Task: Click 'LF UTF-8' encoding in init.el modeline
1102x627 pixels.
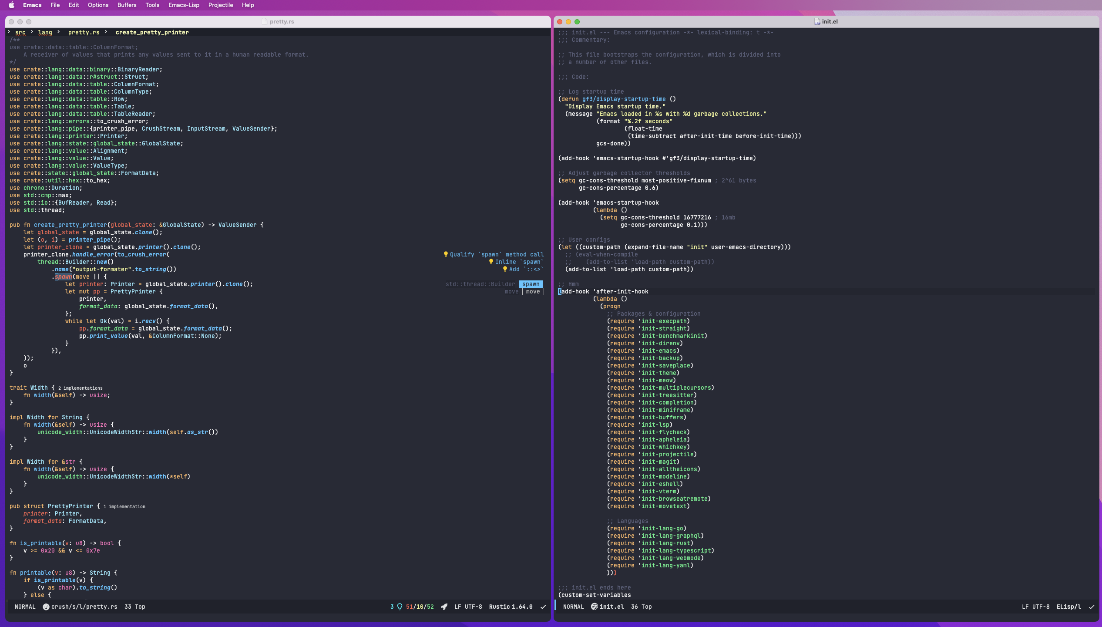Action: [x=1036, y=607]
